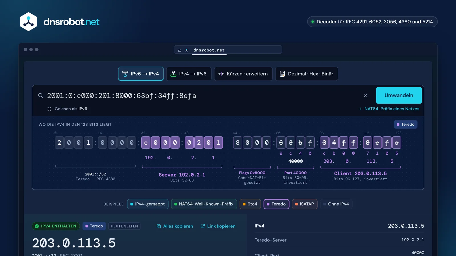456x256 pixels.
Task: Click the external link icon beside 'Link kopieren'
Action: (x=203, y=226)
